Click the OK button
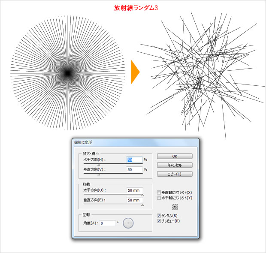This screenshot has height=253, width=266. 175,156
